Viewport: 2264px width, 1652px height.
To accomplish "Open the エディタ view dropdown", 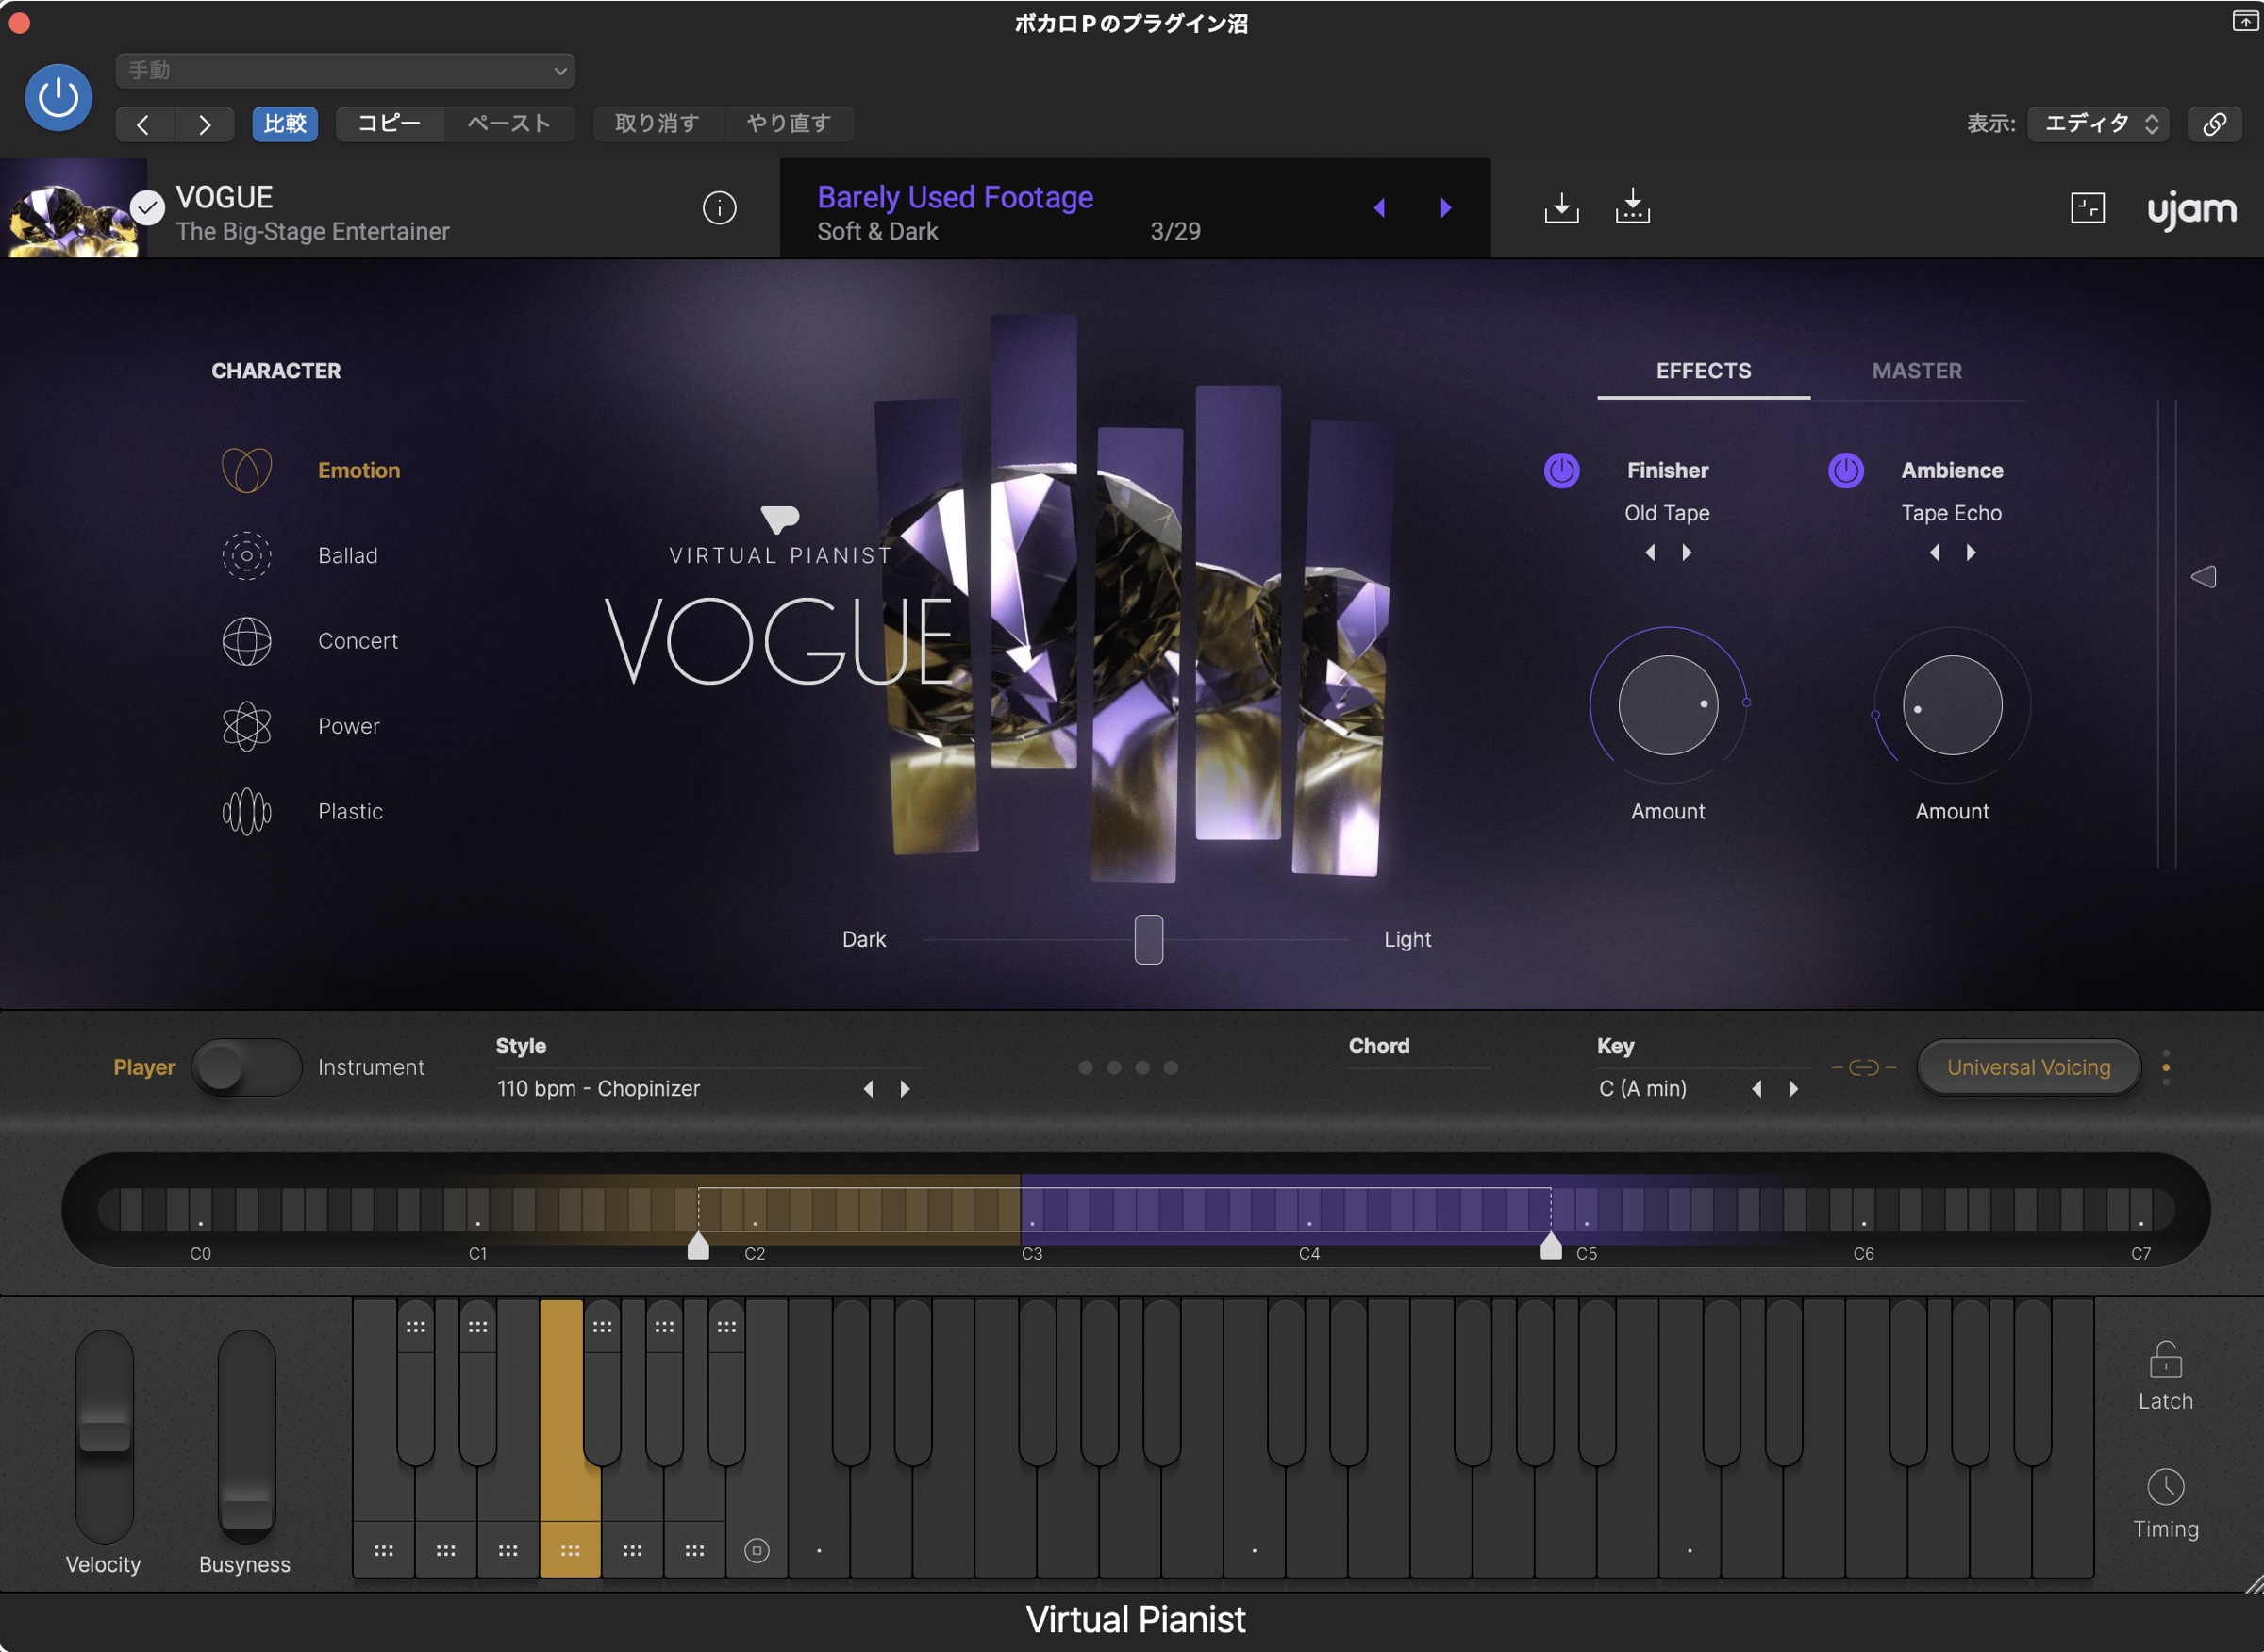I will point(2098,124).
